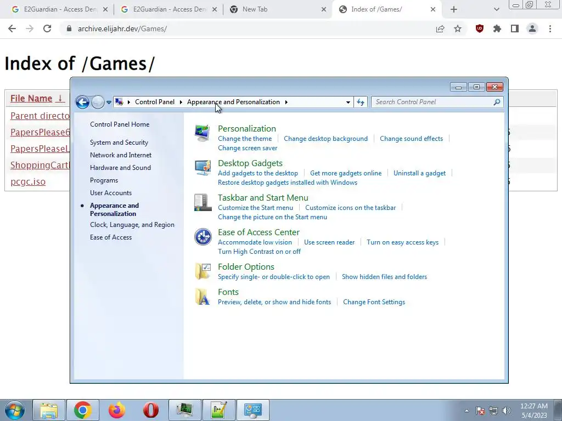The image size is (562, 421).
Task: Click the Ease of Access Center icon
Action: click(203, 237)
